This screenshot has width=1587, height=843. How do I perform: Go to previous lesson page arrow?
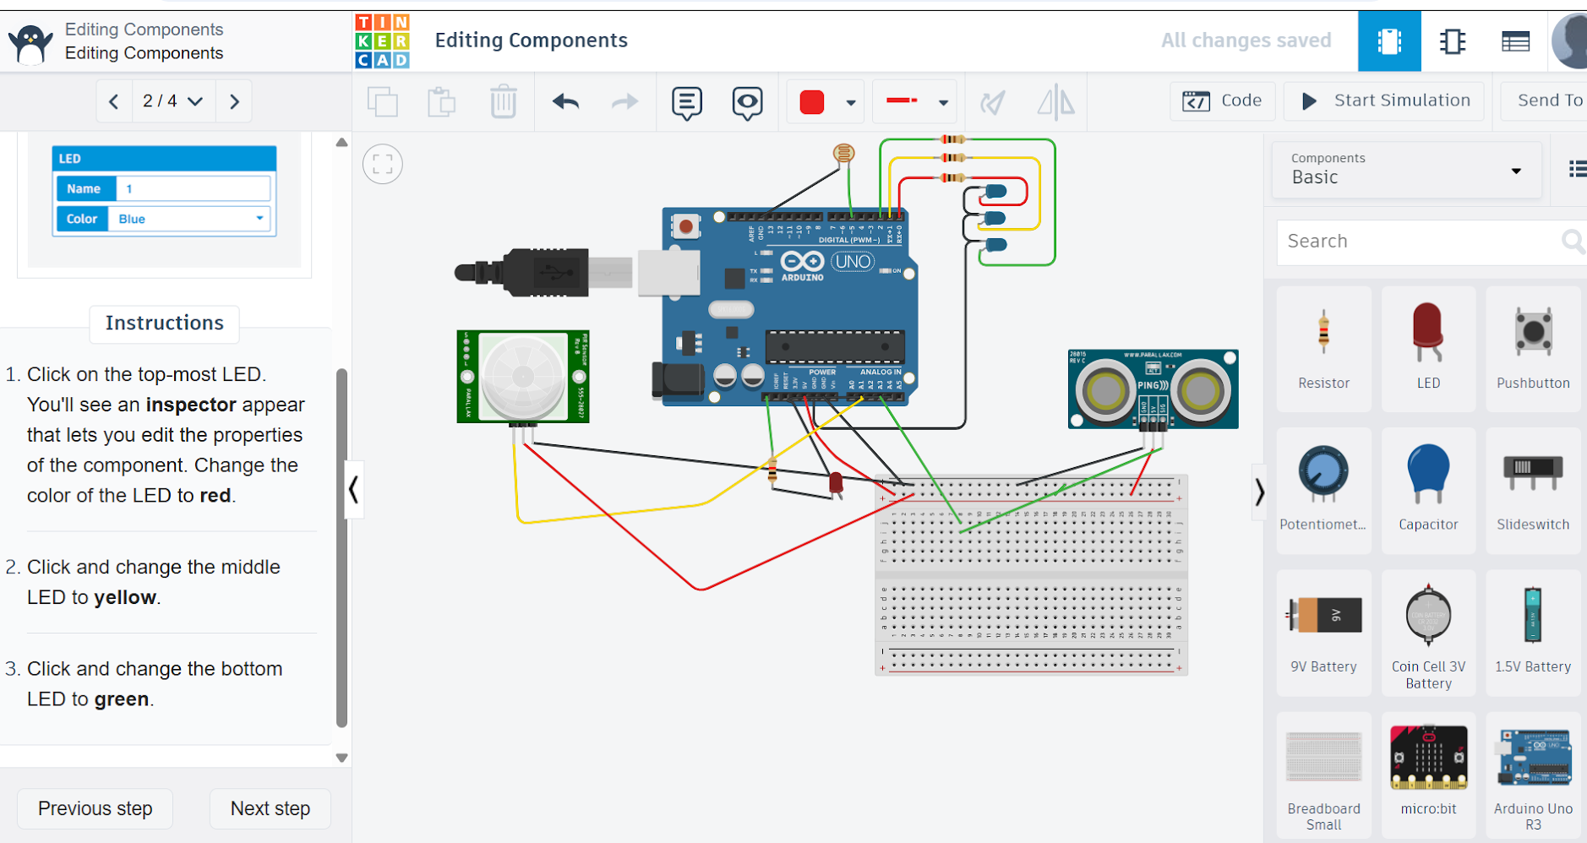point(114,101)
